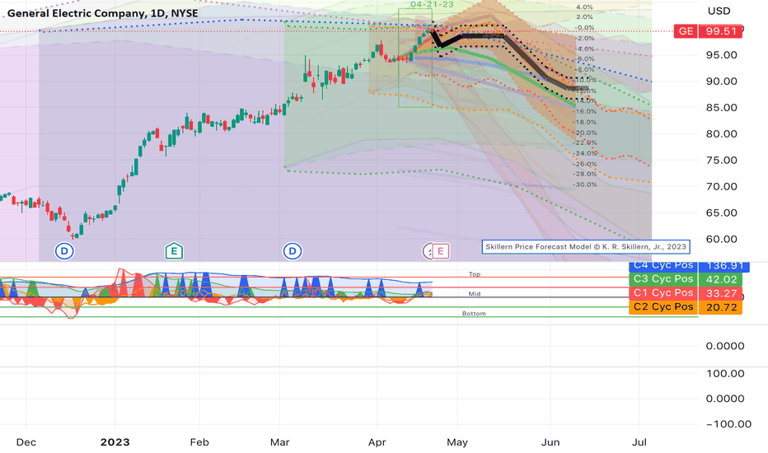Click the -20.0% forecast scale label

pos(584,133)
